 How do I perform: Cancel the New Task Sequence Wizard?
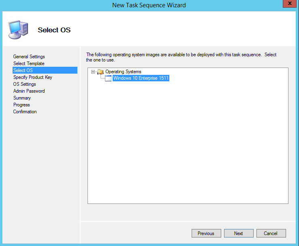pos(271,233)
